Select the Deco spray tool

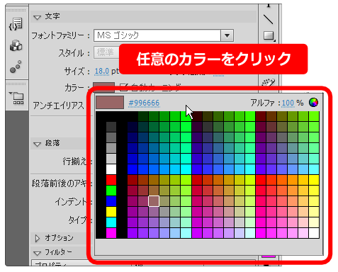[269, 83]
